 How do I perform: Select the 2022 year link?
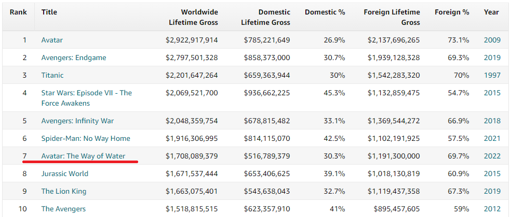point(492,156)
